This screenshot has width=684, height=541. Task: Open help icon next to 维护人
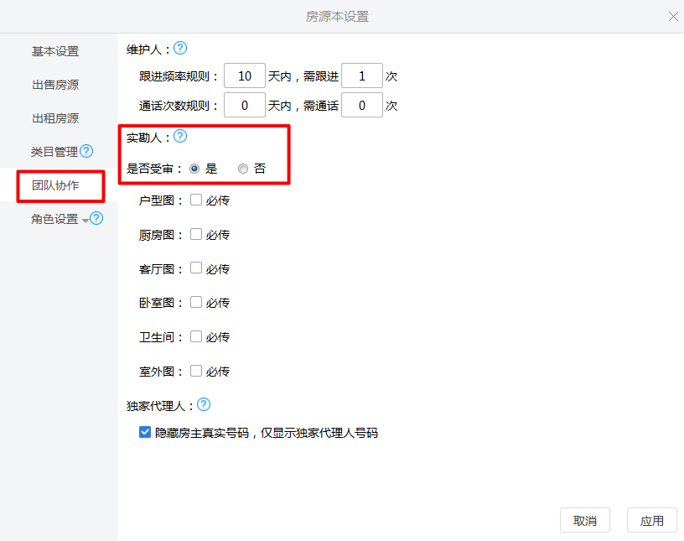click(x=180, y=48)
